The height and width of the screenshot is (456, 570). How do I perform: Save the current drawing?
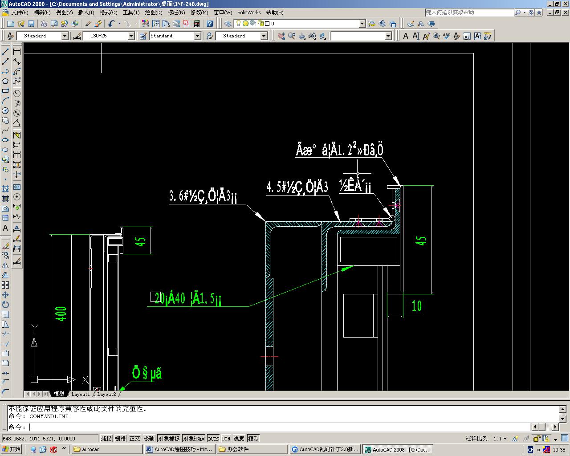[x=31, y=24]
